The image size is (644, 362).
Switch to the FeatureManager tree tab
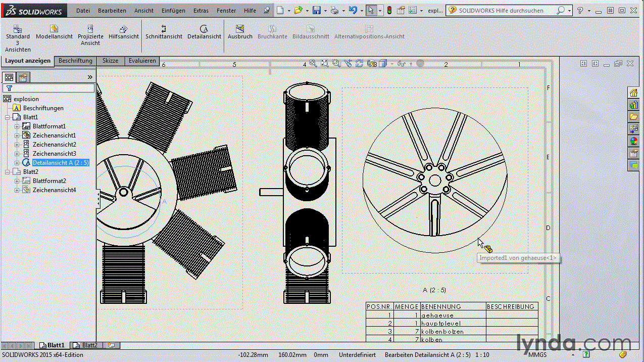pyautogui.click(x=9, y=77)
